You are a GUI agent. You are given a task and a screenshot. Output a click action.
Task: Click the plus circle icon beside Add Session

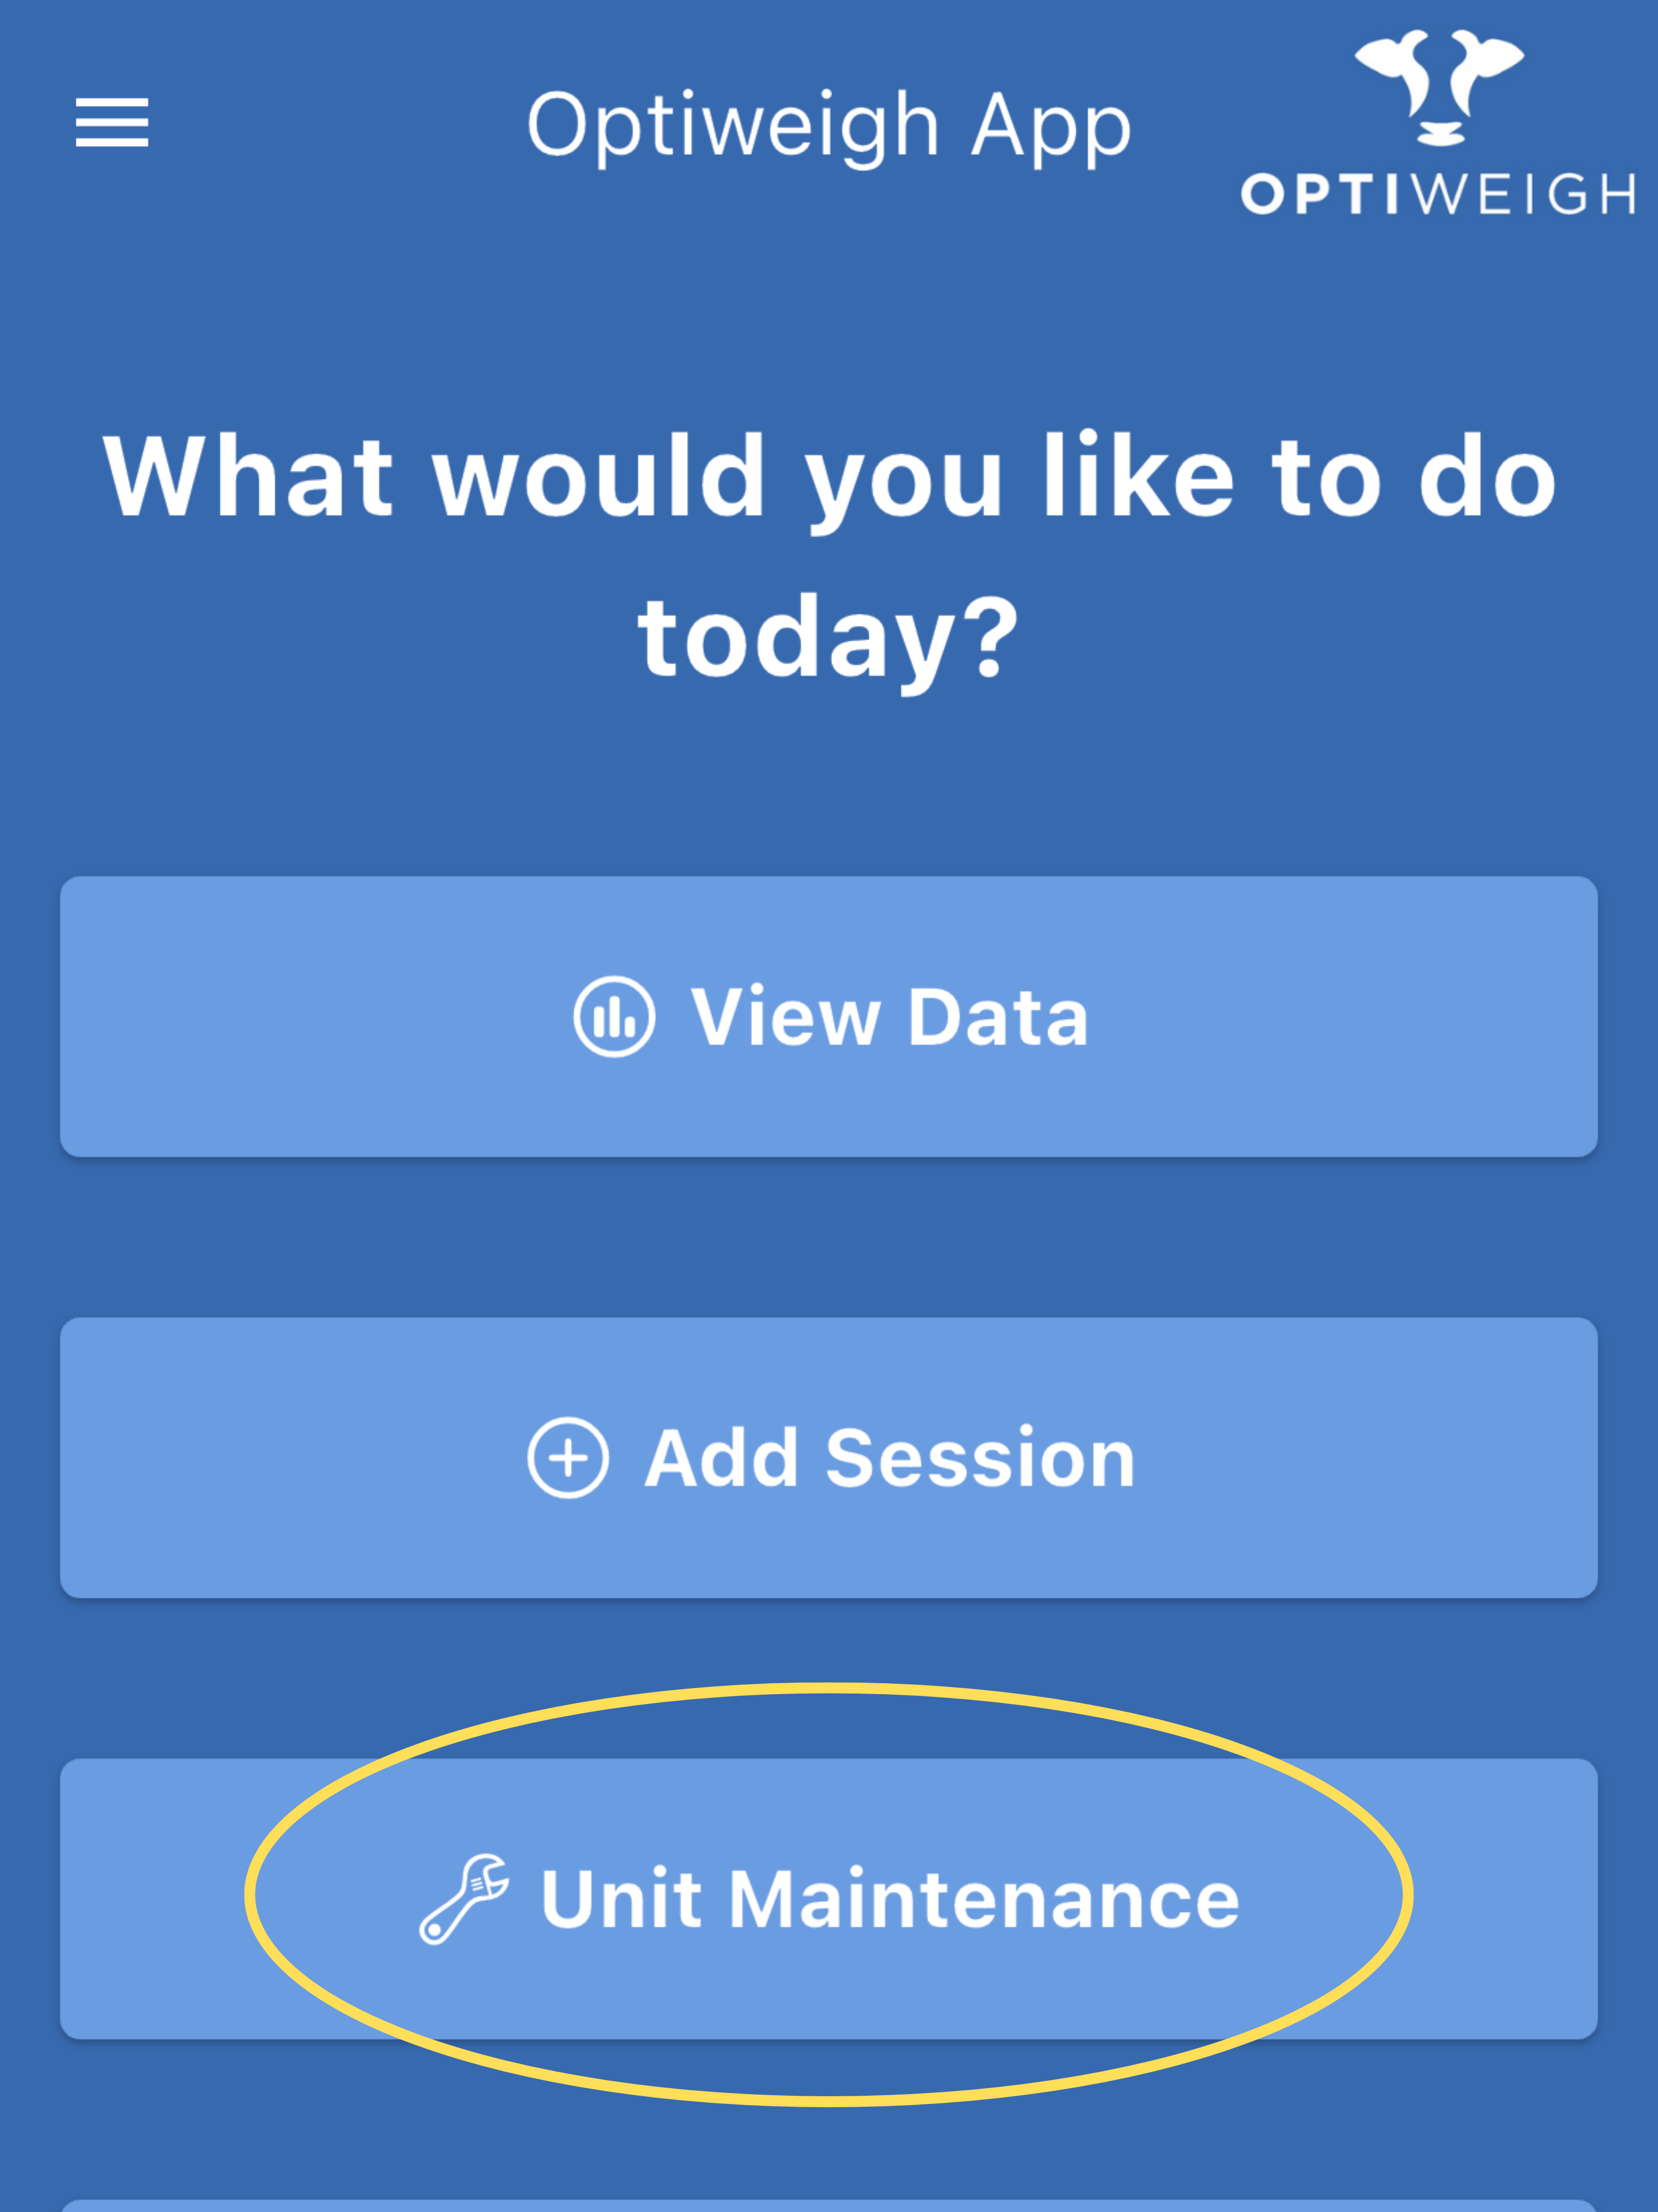(567, 1457)
